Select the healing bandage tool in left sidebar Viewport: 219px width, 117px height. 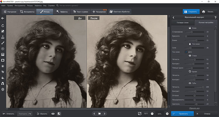[3, 31]
